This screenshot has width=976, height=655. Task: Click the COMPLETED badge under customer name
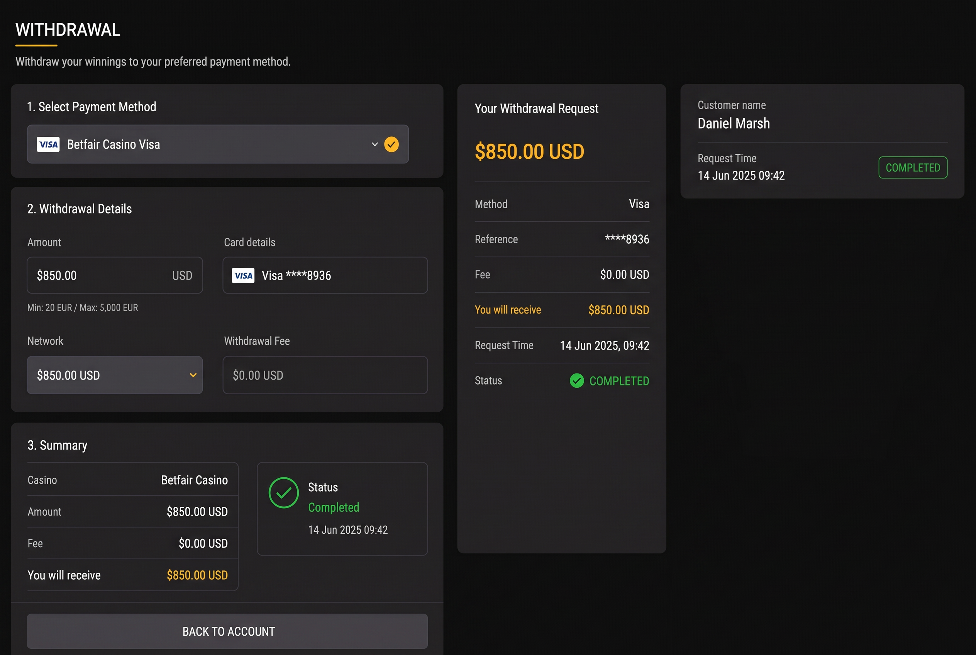(913, 168)
